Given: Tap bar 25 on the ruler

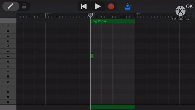Looking at the screenshot, I should tap(49, 14).
